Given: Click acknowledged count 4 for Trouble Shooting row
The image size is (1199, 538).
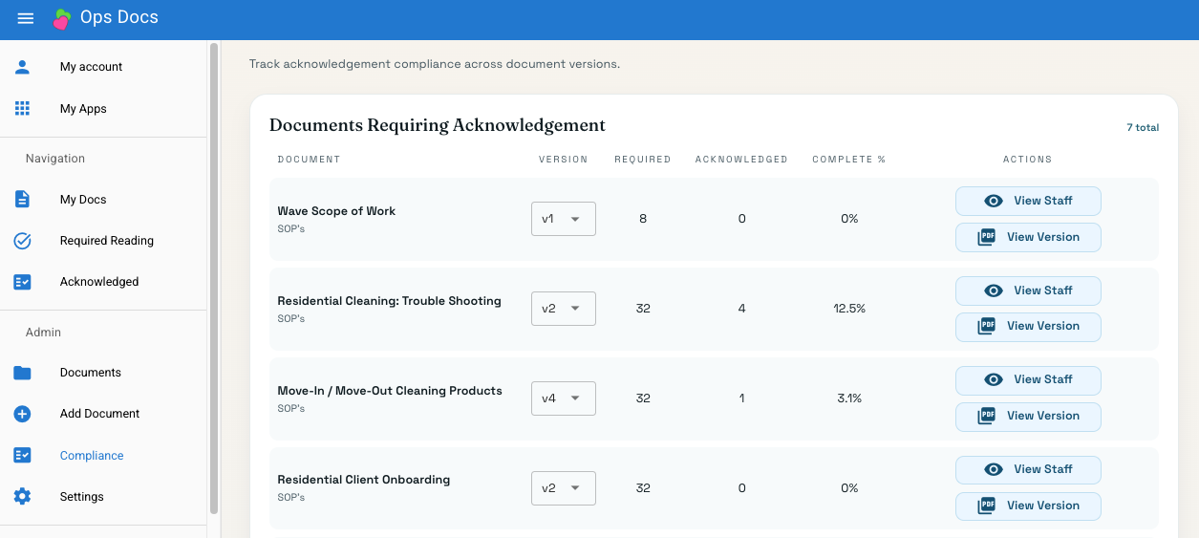Looking at the screenshot, I should pyautogui.click(x=742, y=309).
